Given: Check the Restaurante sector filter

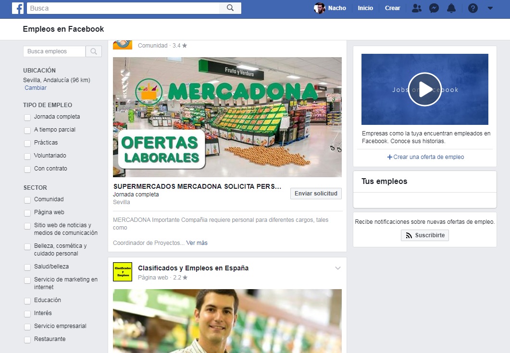Looking at the screenshot, I should point(27,340).
